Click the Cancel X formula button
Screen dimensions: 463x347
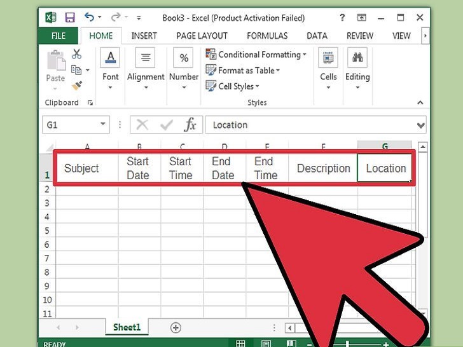[142, 125]
